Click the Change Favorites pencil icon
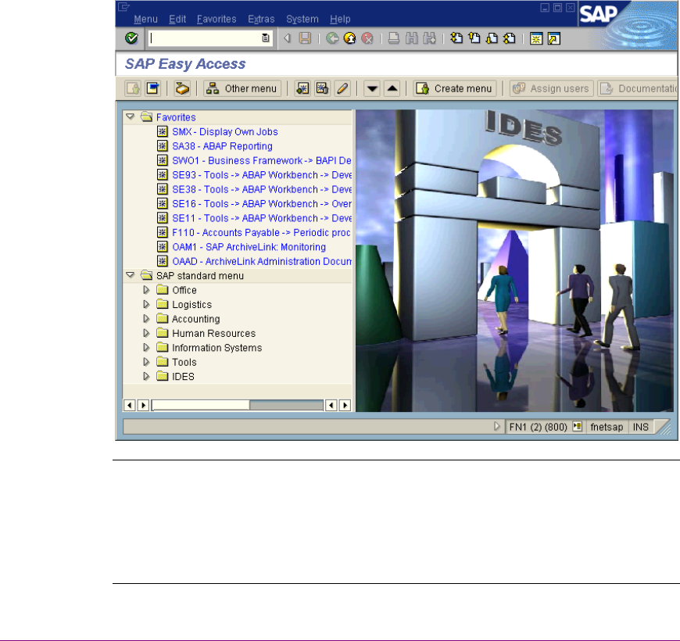The width and height of the screenshot is (680, 641). coord(342,88)
